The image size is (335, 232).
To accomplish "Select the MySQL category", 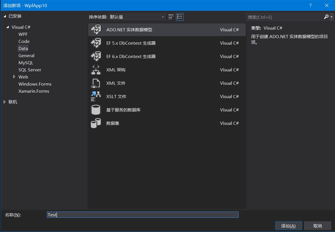I will pos(26,63).
